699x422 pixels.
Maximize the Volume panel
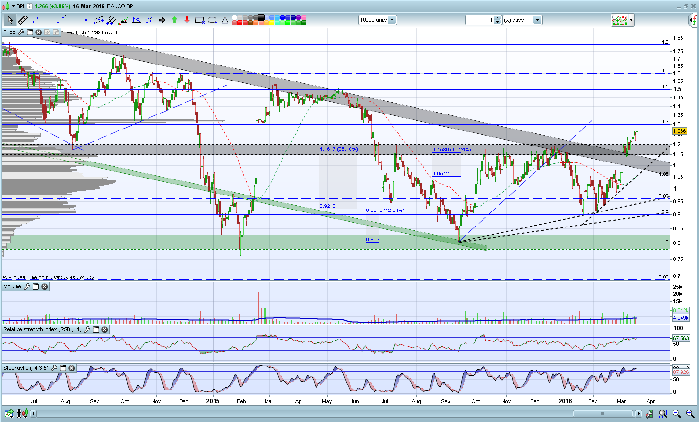coord(36,287)
